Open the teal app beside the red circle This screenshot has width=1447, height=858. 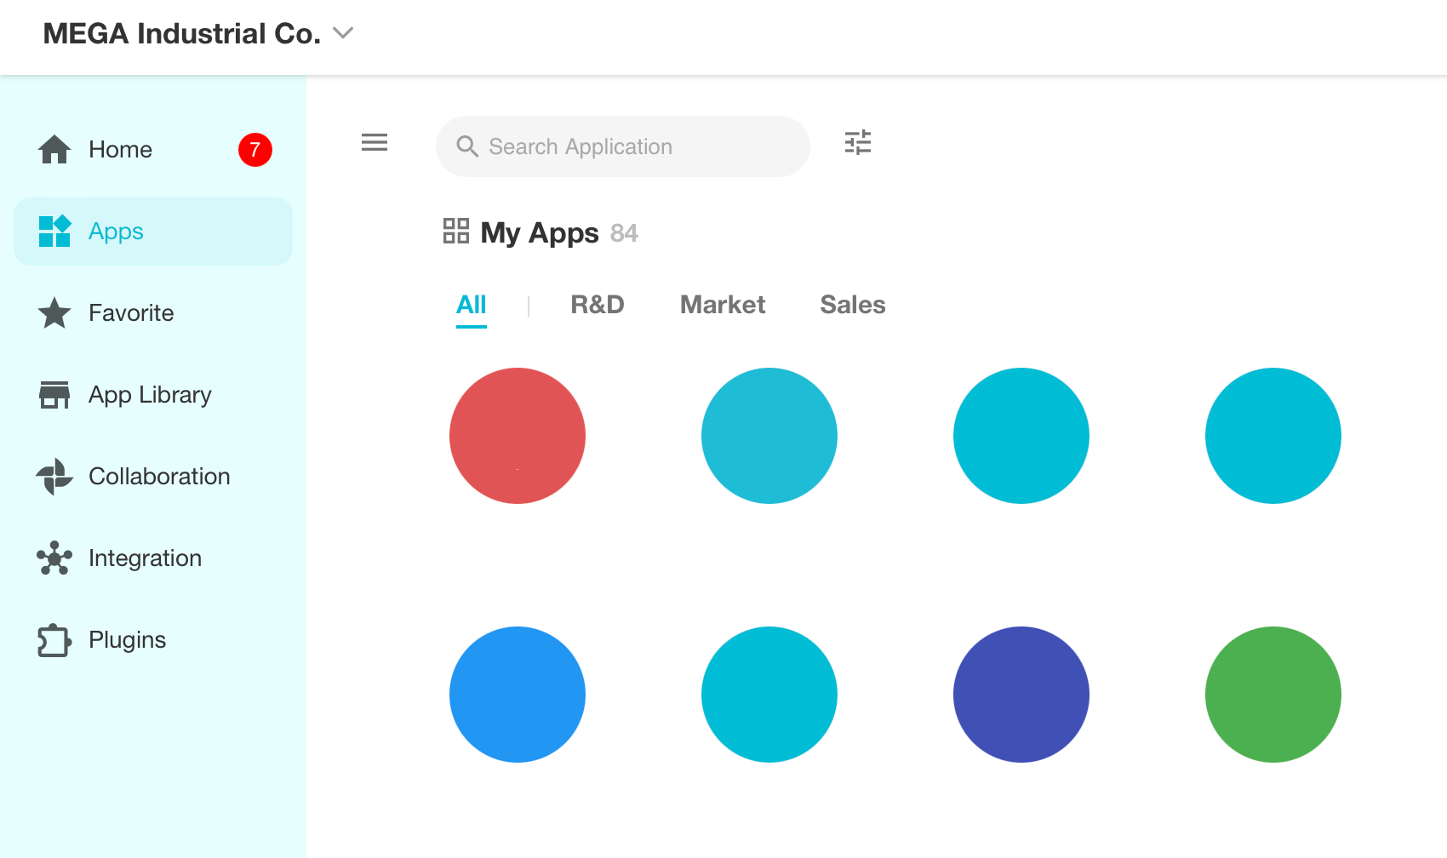pos(769,436)
